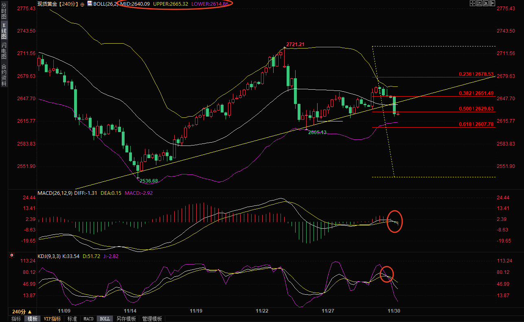
Task: Click the expand-range axis icon with play arrow
Action: 486,3
